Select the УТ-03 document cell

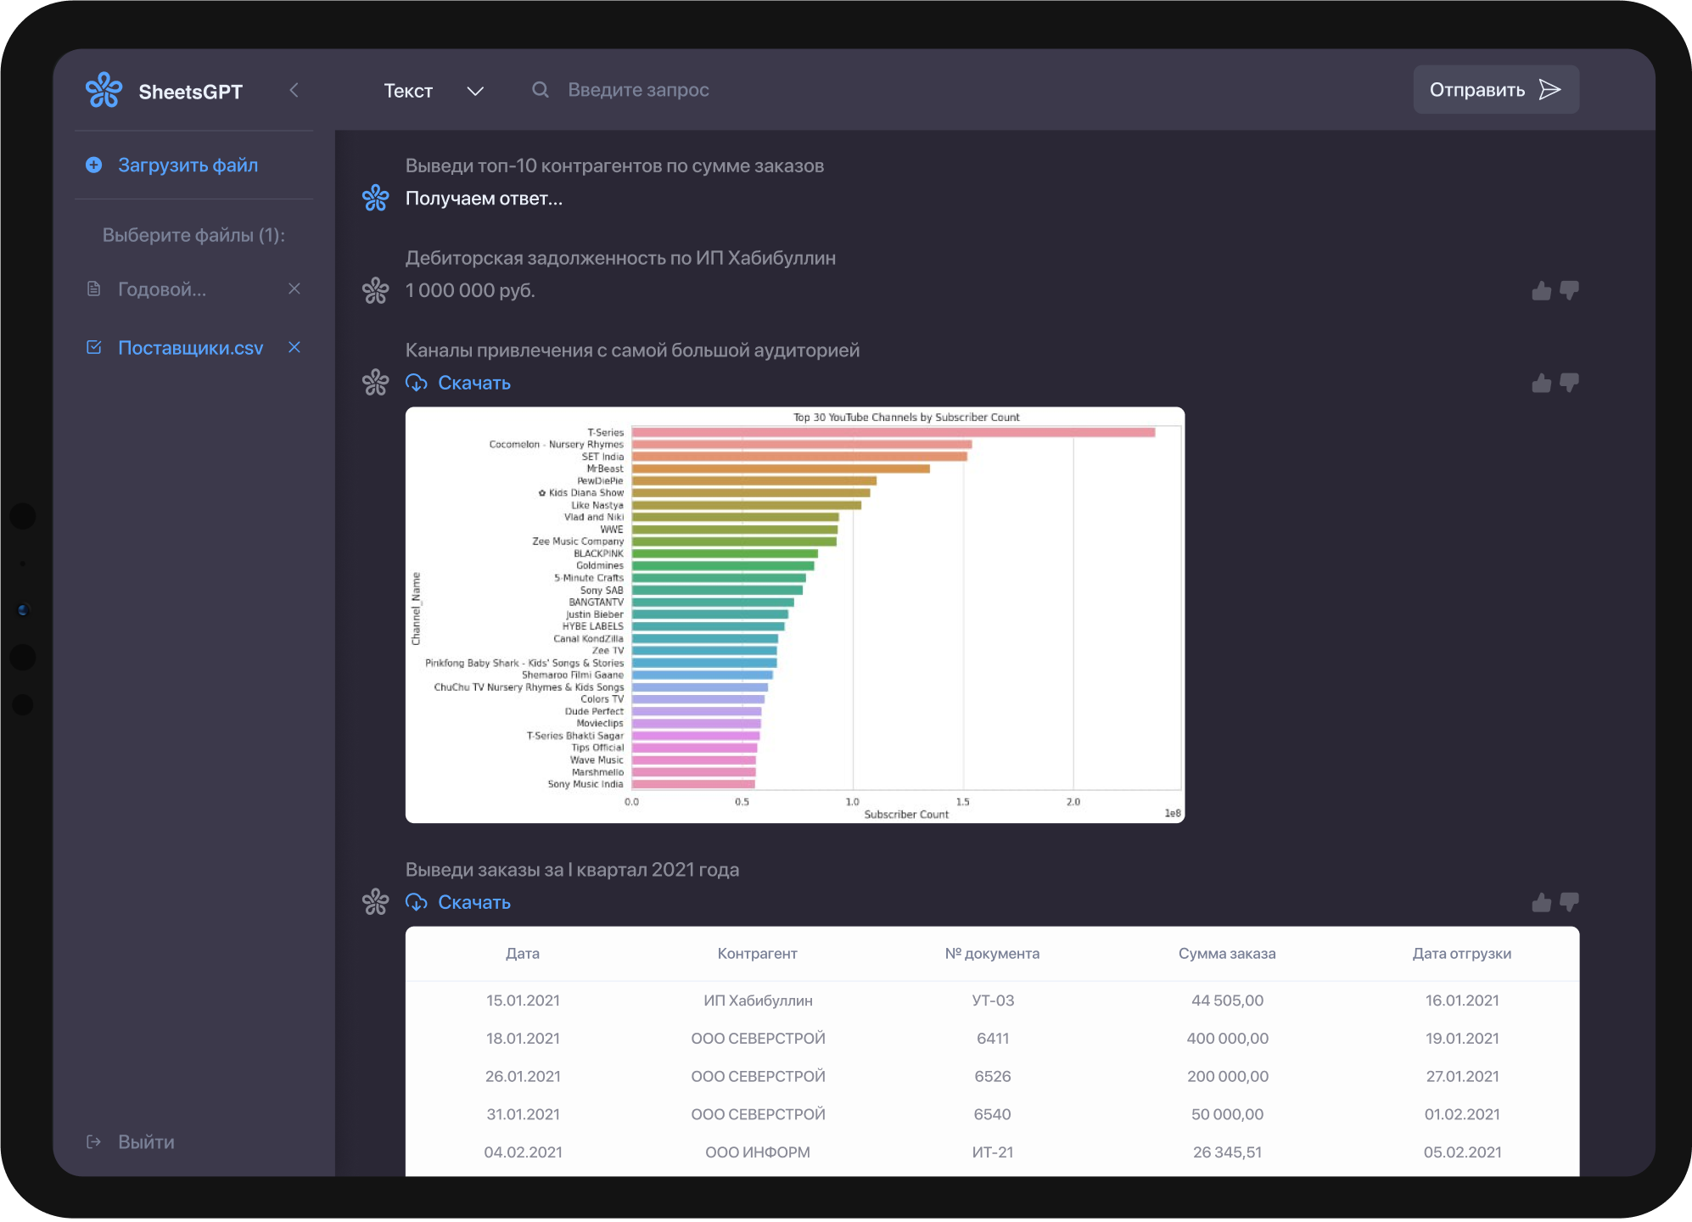(x=993, y=1001)
